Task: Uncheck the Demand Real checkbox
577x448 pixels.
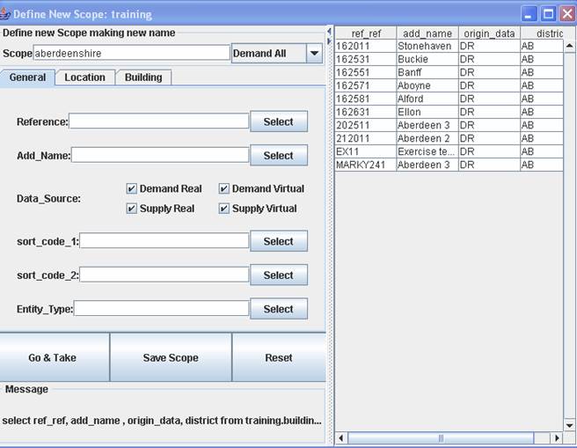Action: pos(132,188)
